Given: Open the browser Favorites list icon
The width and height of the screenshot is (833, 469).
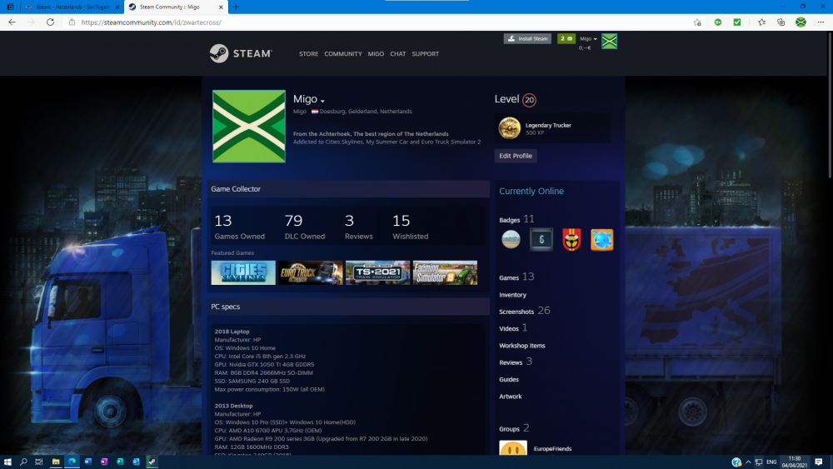Looking at the screenshot, I should pos(761,22).
